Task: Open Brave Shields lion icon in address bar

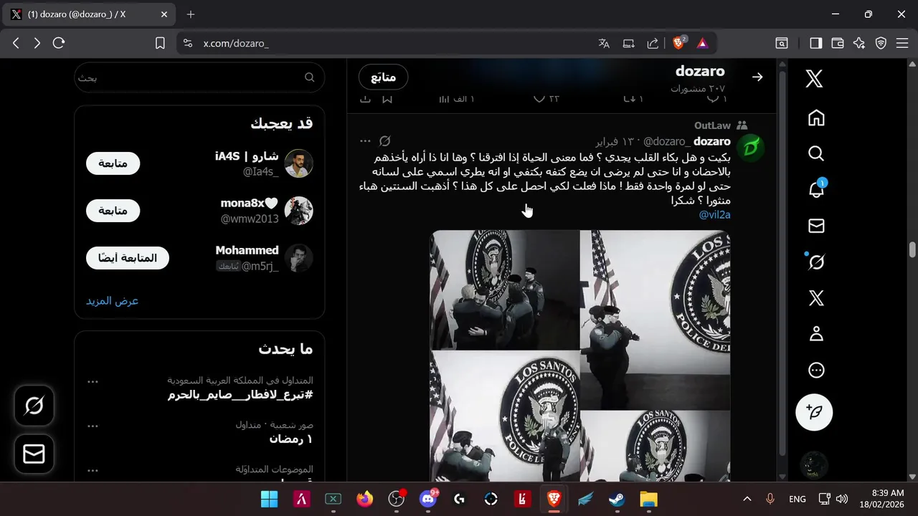Action: point(678,43)
